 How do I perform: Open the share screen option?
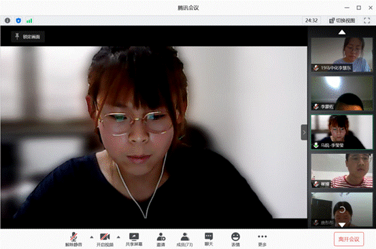coord(134,240)
